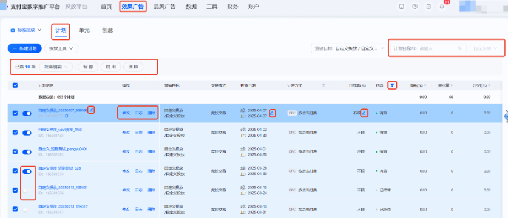The image size is (508, 218).
Task: Click 删除 for plan ID 165801874
Action: coord(152,171)
